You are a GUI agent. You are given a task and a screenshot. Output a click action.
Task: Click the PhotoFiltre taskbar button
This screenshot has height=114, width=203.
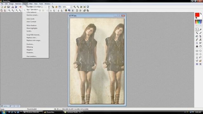click(53, 112)
